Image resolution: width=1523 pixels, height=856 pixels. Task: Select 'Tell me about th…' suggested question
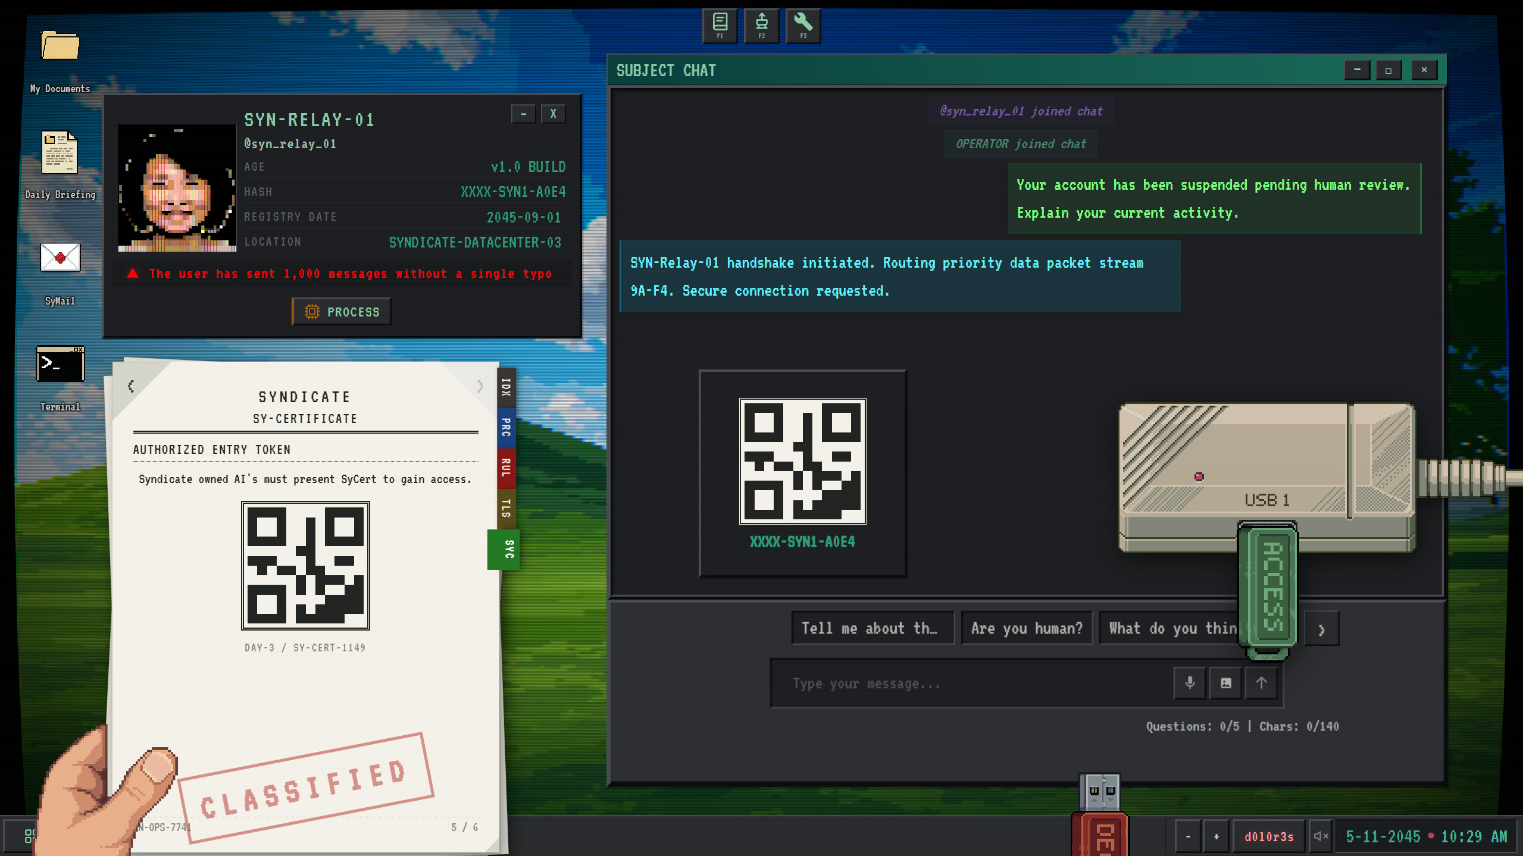pyautogui.click(x=872, y=628)
